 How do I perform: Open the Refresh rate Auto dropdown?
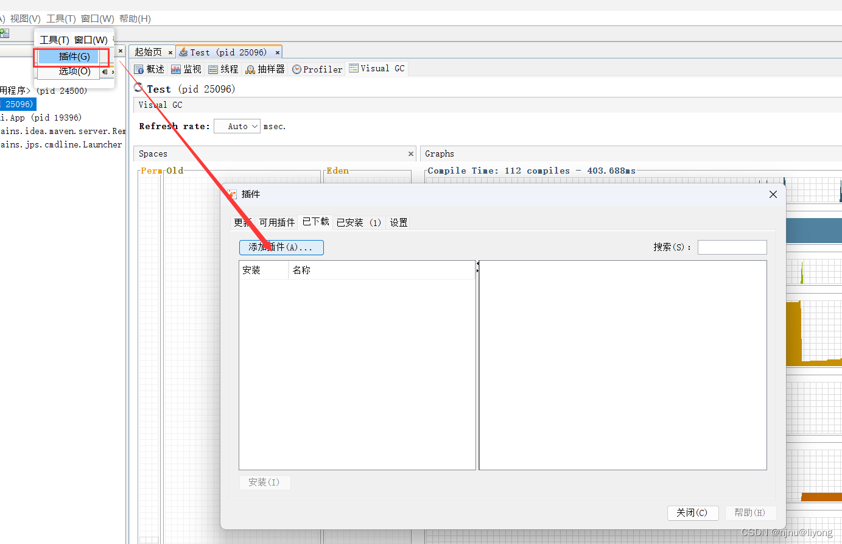tap(237, 126)
